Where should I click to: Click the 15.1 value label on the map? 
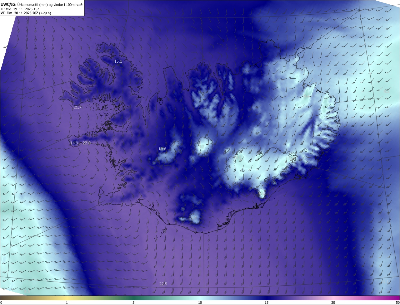118,61
